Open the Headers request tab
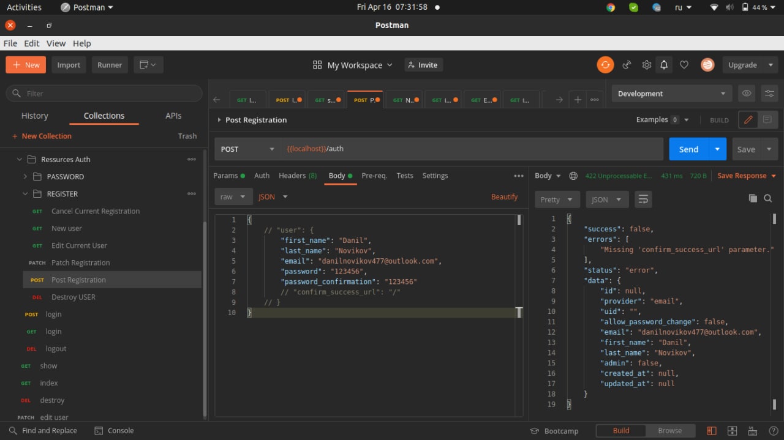Viewport: 784px width, 440px height. (x=298, y=176)
